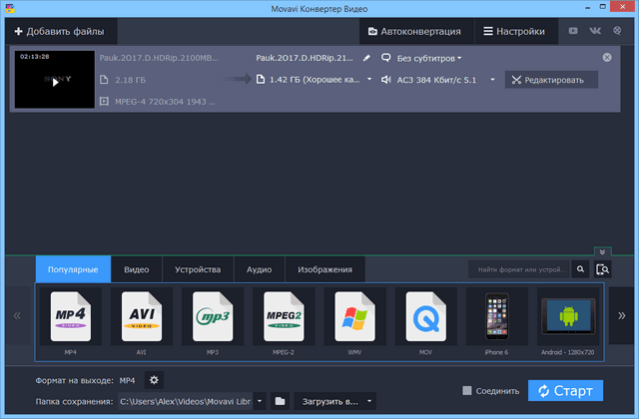Click the Редактировать button
This screenshot has width=639, height=419.
click(x=551, y=79)
